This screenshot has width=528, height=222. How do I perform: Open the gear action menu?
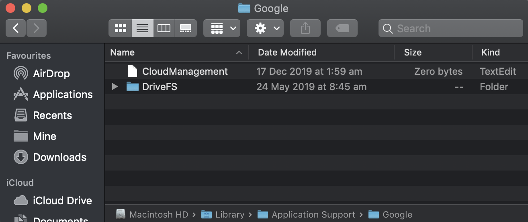coord(265,28)
